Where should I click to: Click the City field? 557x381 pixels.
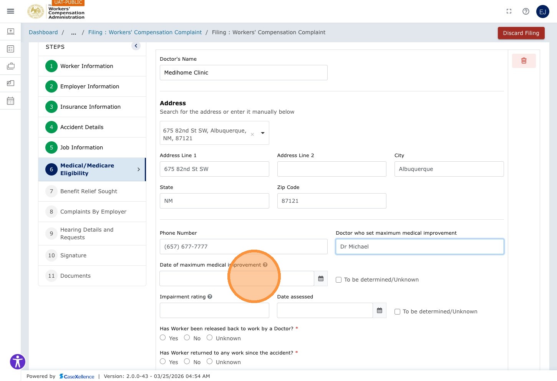point(449,169)
